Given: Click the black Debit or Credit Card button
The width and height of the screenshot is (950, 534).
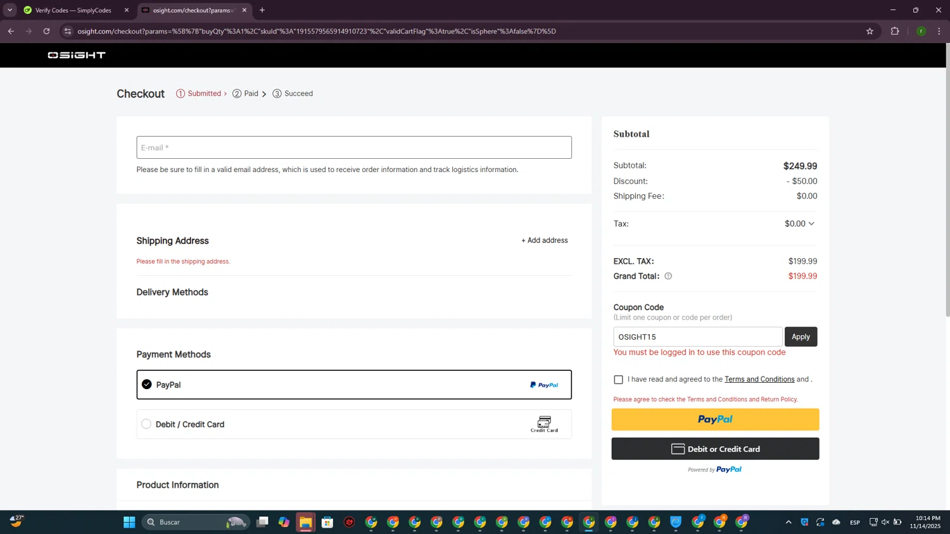Looking at the screenshot, I should [x=715, y=449].
